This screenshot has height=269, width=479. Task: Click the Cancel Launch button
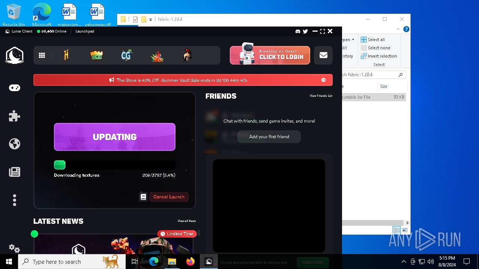pyautogui.click(x=169, y=197)
